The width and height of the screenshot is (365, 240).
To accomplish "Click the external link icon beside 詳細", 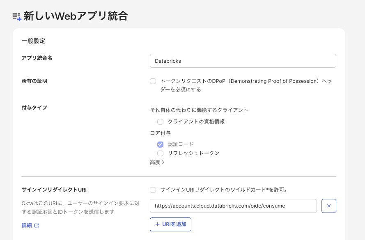I will [x=37, y=225].
